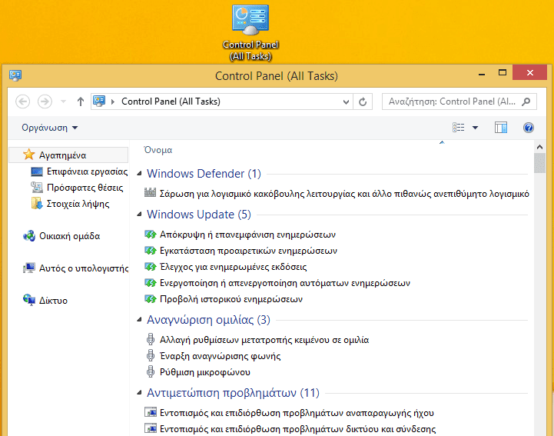Collapse the Αναγνώριση ομιλίας group
The width and height of the screenshot is (554, 436).
point(139,320)
